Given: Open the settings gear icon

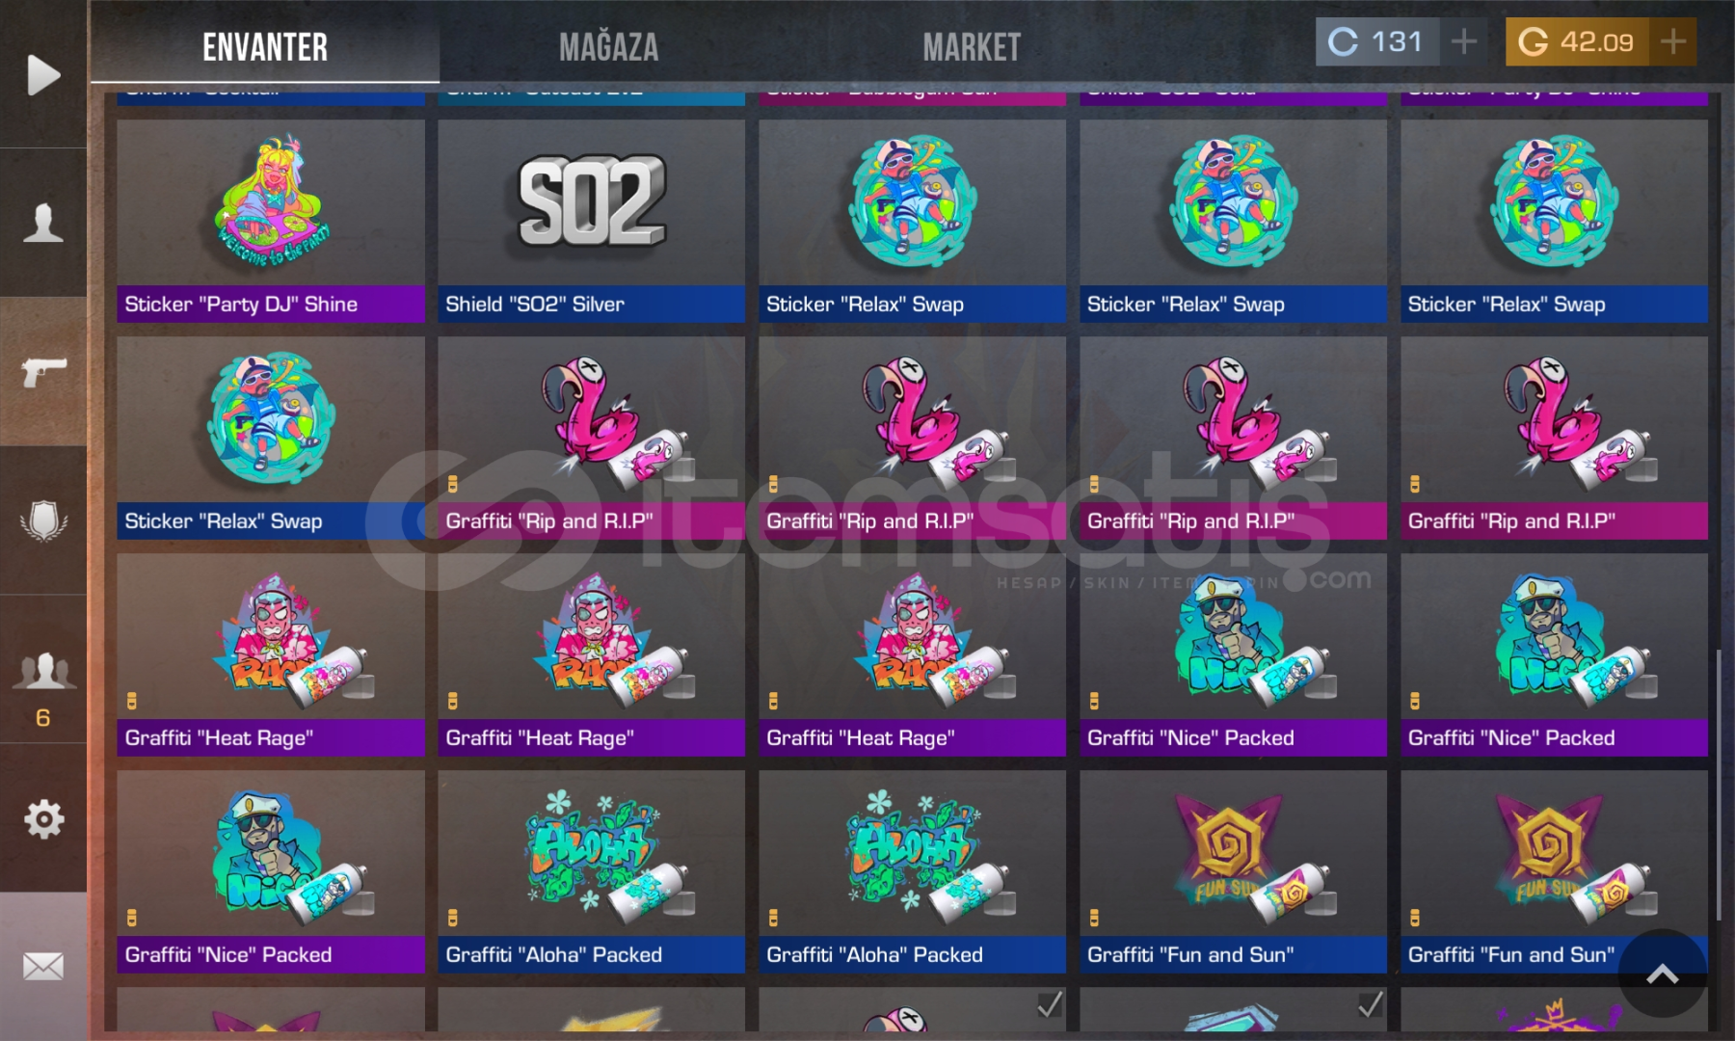Looking at the screenshot, I should point(43,819).
